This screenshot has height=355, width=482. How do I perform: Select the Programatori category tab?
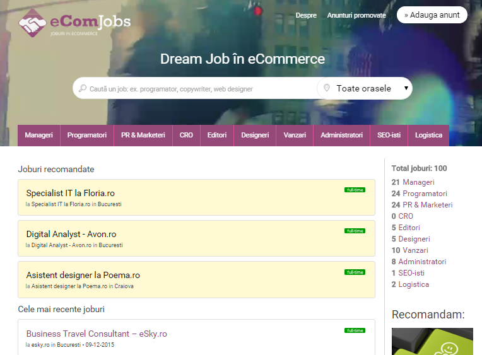click(87, 135)
